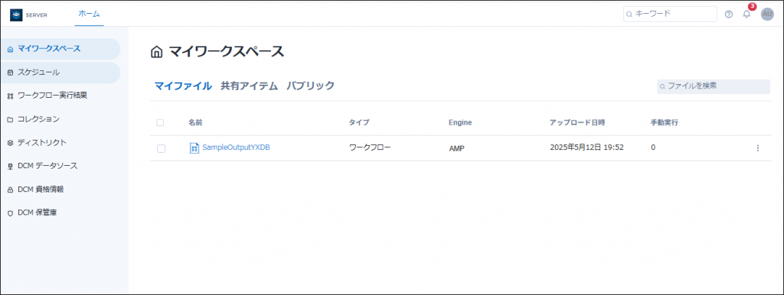The width and height of the screenshot is (784, 295).
Task: Open the help question mark icon
Action: (729, 15)
